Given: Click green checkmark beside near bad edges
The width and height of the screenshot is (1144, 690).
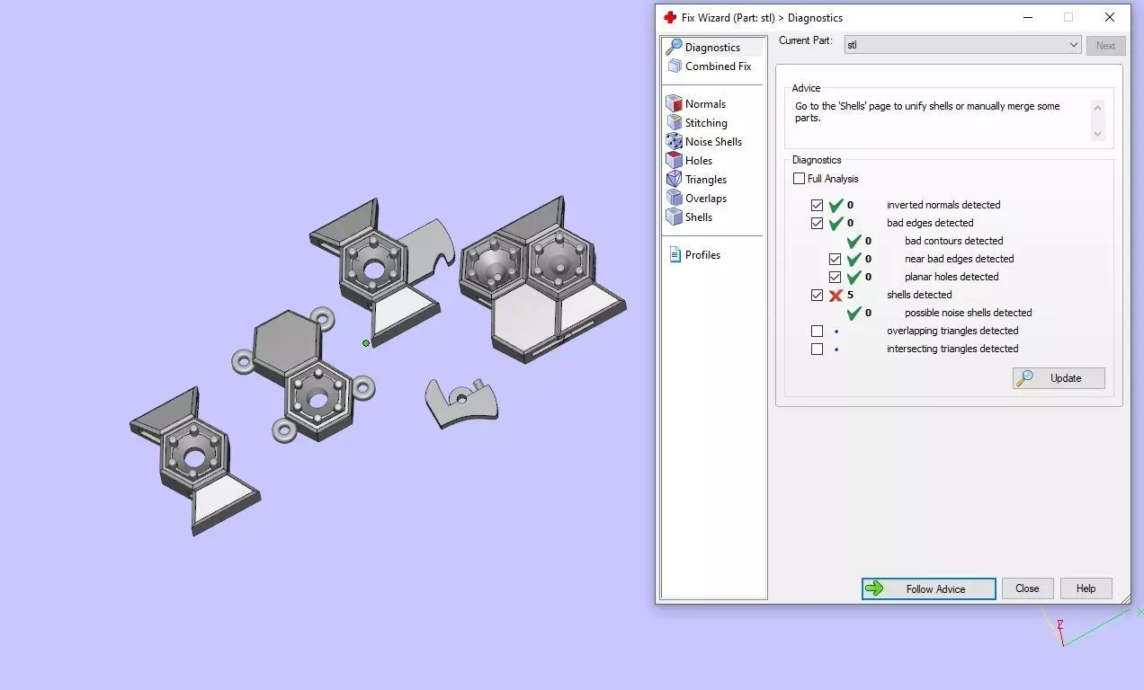Looking at the screenshot, I should (x=854, y=259).
